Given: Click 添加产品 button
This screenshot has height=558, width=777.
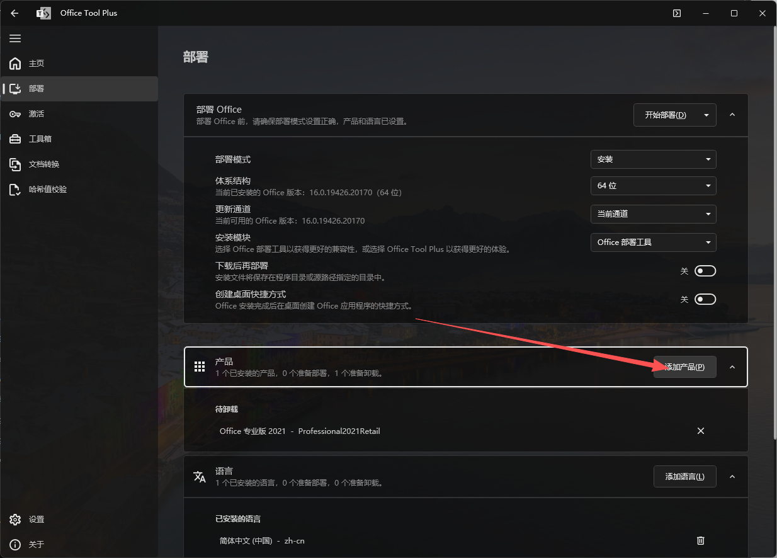Looking at the screenshot, I should [x=684, y=367].
